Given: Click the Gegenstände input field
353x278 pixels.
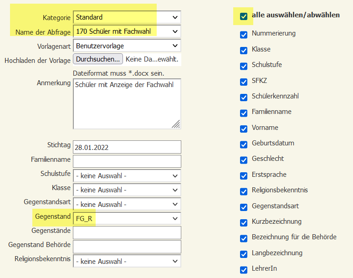Looking at the screenshot, I should pos(127,233).
